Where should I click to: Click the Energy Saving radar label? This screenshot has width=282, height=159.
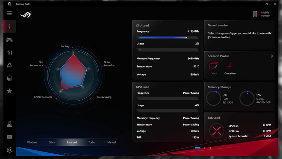104,97
